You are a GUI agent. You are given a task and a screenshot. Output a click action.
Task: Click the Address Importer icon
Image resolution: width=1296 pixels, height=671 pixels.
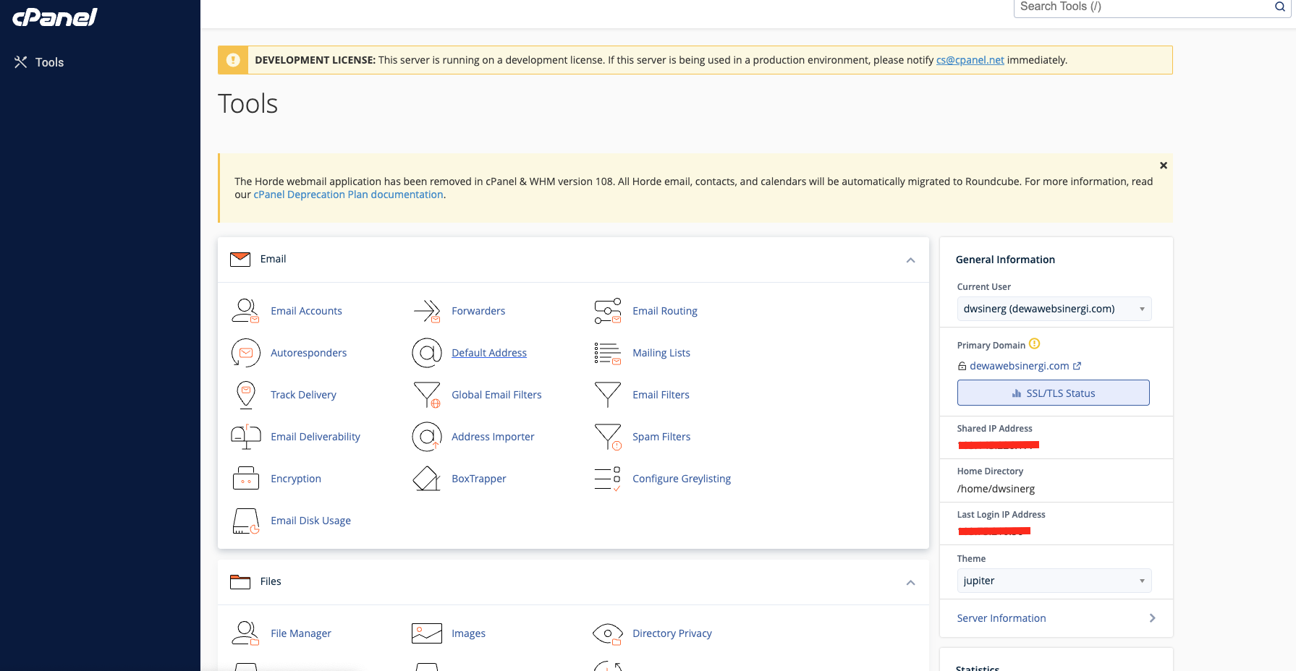pos(427,437)
